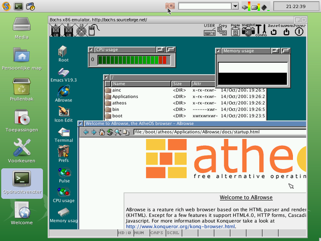Open Persoonlijke map home folder
The image size is (321, 241).
(22, 59)
